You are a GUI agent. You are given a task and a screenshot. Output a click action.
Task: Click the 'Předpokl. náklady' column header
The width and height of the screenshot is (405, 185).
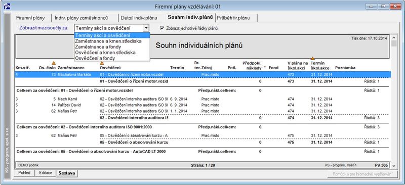click(x=252, y=65)
